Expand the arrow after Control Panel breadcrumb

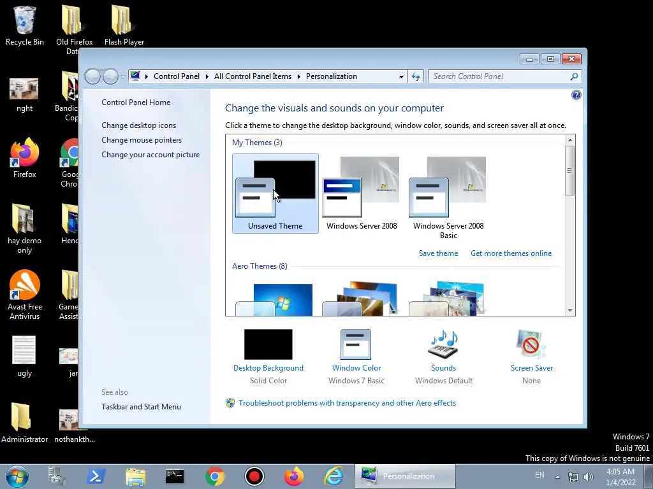coord(207,76)
